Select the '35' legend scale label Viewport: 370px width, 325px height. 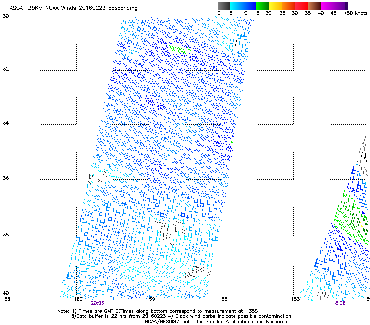[308, 13]
